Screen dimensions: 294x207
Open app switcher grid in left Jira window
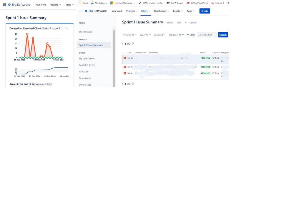point(4,5)
